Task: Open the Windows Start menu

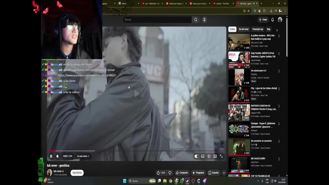Action: (125, 181)
